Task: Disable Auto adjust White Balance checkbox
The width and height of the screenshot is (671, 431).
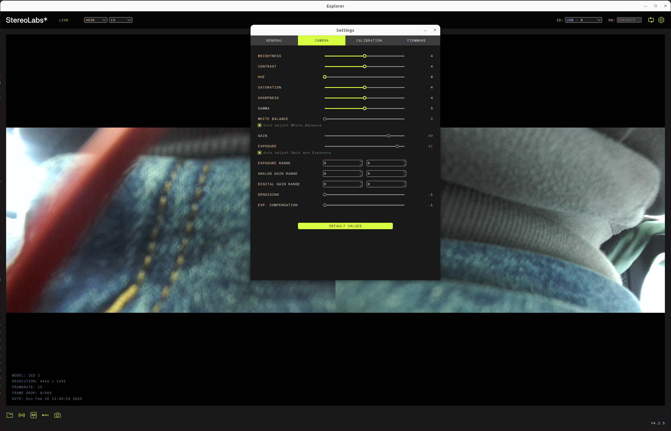Action: click(x=260, y=125)
